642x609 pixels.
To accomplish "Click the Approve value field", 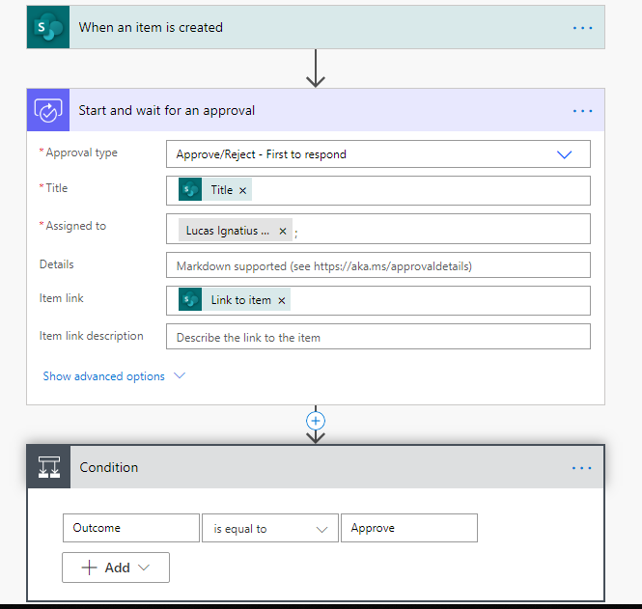I will tap(409, 528).
